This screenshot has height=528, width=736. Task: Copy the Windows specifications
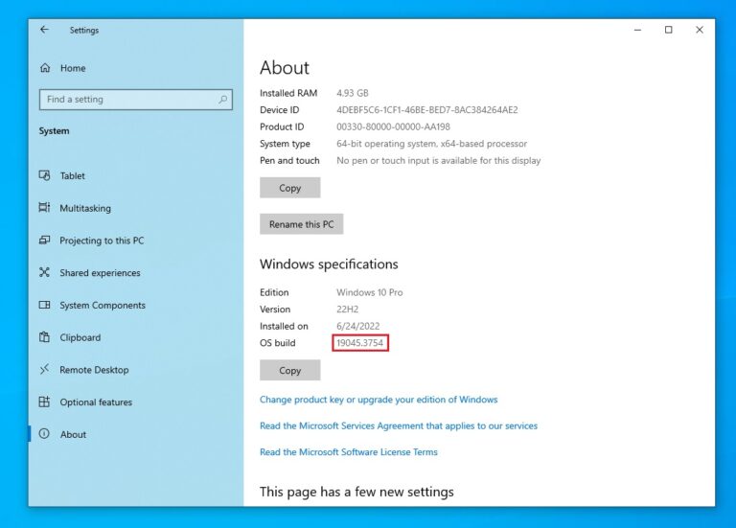pos(289,370)
